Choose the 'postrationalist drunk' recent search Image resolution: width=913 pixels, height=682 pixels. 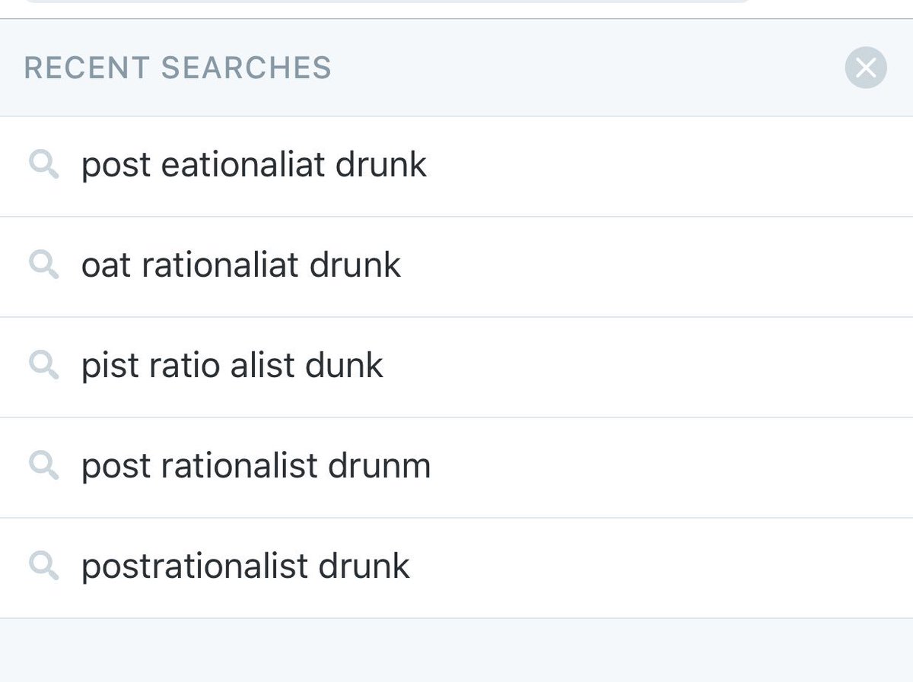[x=245, y=567]
